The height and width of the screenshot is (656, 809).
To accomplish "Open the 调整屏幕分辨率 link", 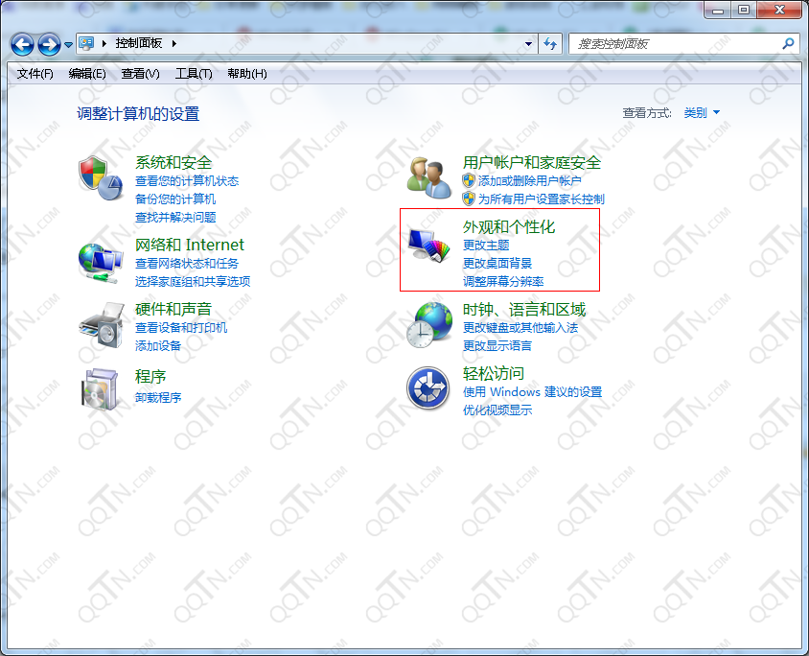I will [x=503, y=281].
